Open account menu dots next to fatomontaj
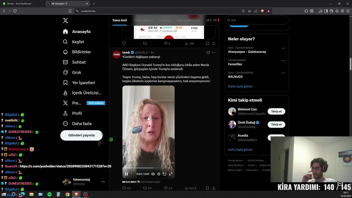Screen dimensions: 352x198 coord(103,182)
